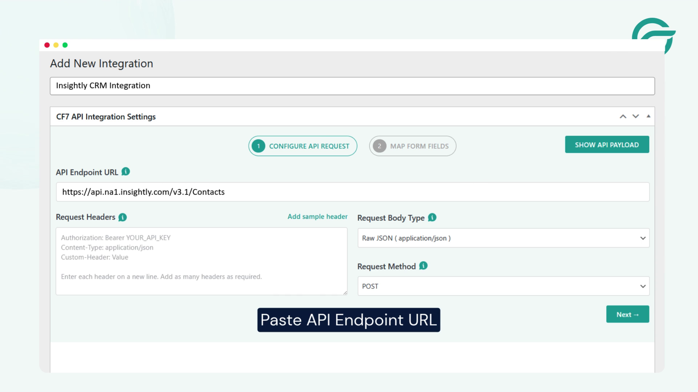The height and width of the screenshot is (392, 698).
Task: Move settings panel up with chevron arrow
Action: pyautogui.click(x=623, y=117)
